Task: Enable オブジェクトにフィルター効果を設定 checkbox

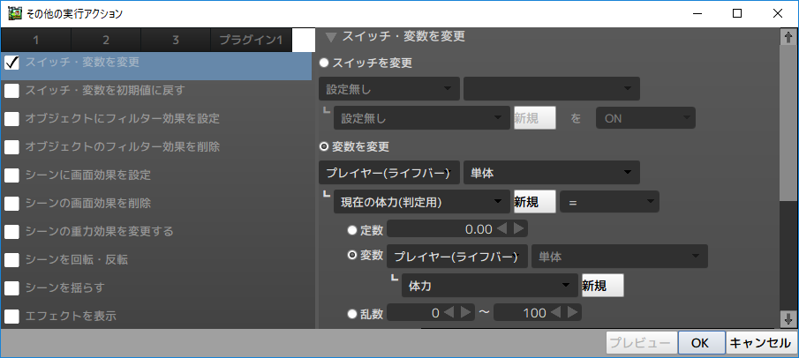Action: click(x=11, y=119)
